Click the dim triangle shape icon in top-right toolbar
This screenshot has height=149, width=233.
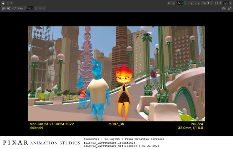169,3
